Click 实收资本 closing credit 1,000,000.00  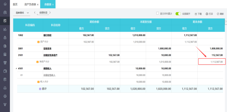[216, 49]
